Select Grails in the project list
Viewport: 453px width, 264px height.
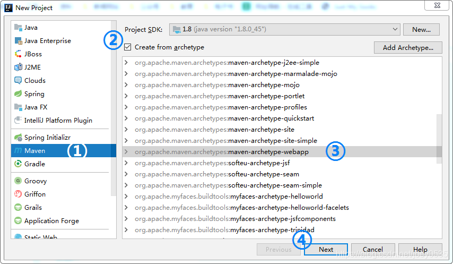(x=33, y=207)
